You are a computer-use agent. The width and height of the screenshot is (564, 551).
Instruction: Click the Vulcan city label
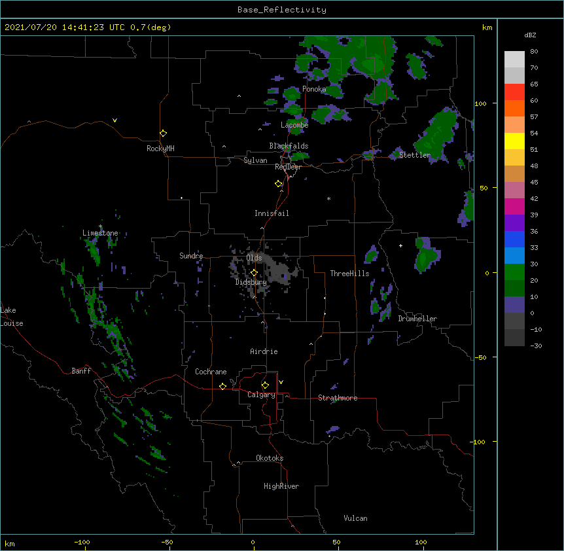[x=355, y=518]
